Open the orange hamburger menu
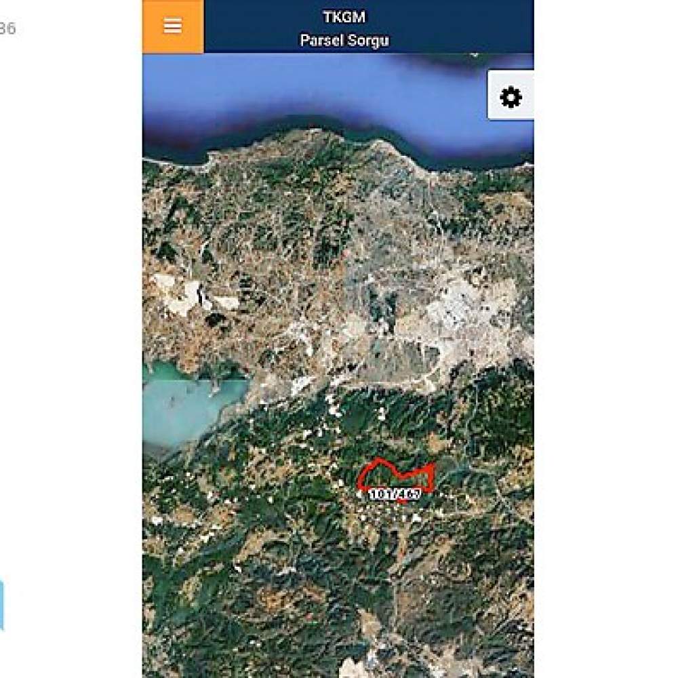Image resolution: width=678 pixels, height=678 pixels. pos(172,26)
